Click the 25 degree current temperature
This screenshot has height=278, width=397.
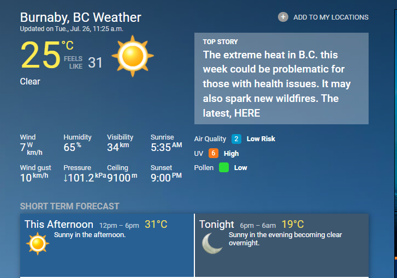[40, 55]
